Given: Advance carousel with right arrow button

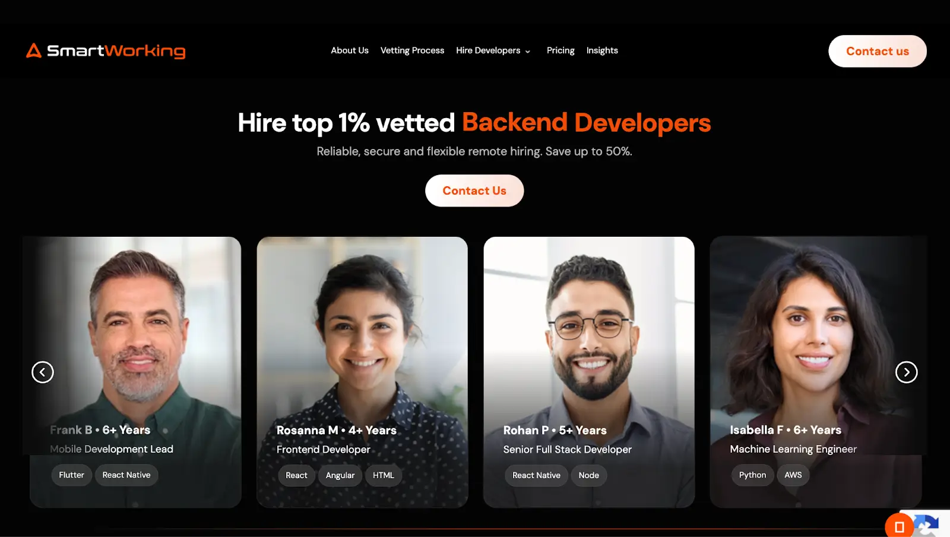Looking at the screenshot, I should 906,372.
